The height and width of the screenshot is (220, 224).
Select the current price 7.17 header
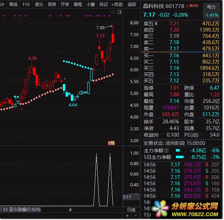pyautogui.click(x=149, y=15)
